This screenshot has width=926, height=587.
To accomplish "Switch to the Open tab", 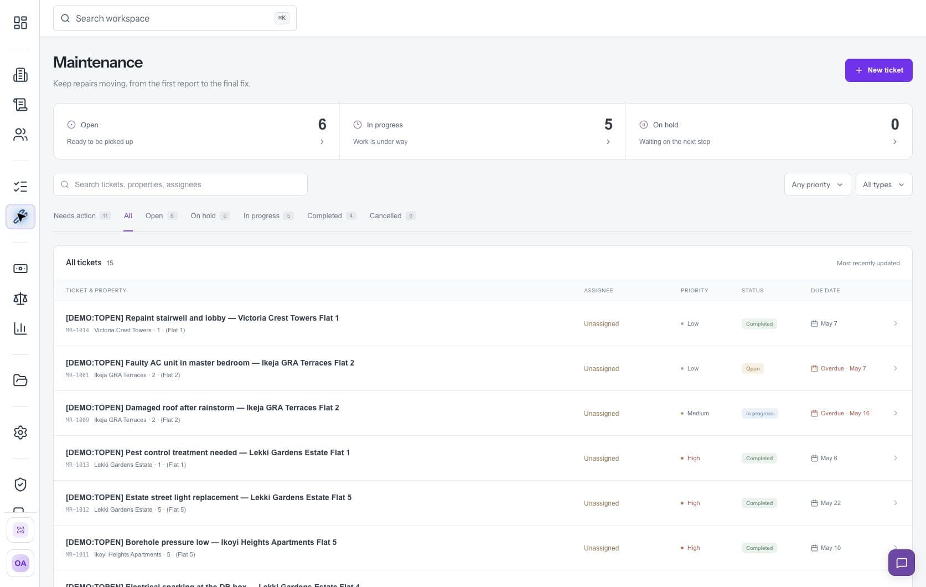I will click(x=161, y=216).
